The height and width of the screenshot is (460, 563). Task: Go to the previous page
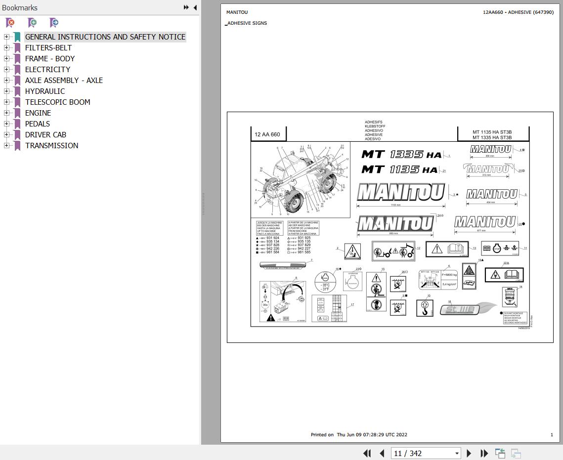[382, 453]
